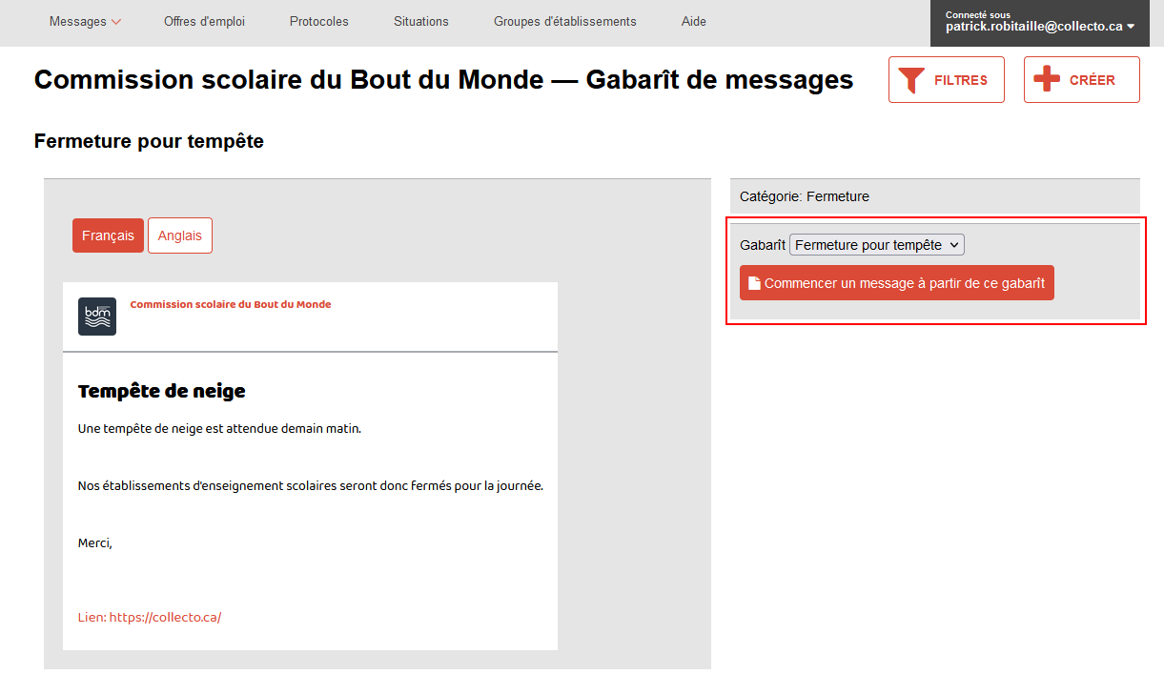
Task: Click the document icon on the start message button
Action: [754, 283]
